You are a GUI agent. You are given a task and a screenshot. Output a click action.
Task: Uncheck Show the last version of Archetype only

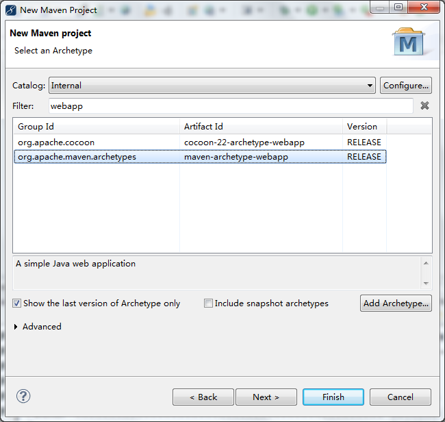pos(16,303)
